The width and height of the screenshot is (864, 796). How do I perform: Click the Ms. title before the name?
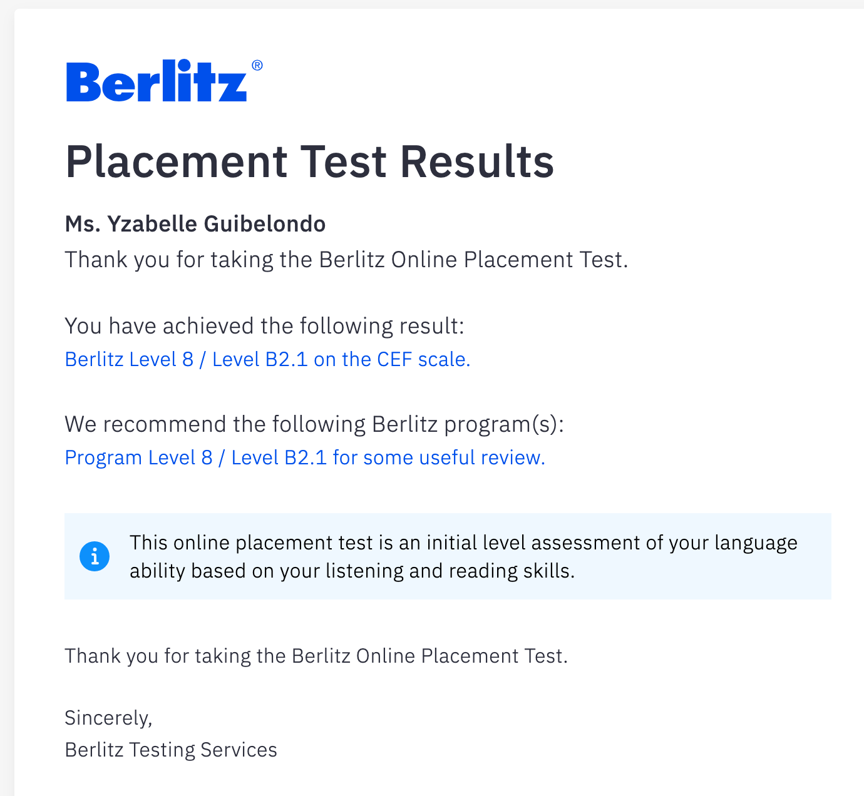[x=83, y=223]
